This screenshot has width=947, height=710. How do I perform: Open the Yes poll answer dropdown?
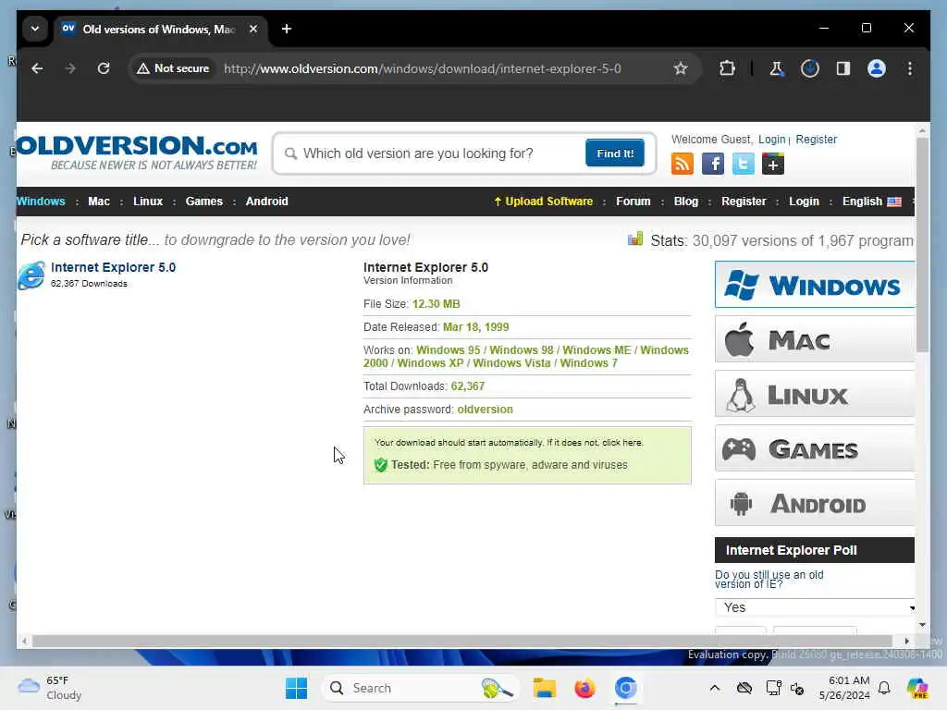[816, 607]
